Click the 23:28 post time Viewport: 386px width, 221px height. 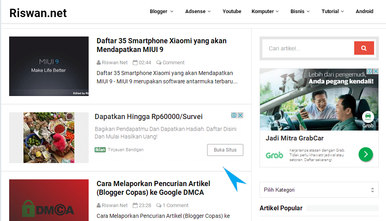145,206
